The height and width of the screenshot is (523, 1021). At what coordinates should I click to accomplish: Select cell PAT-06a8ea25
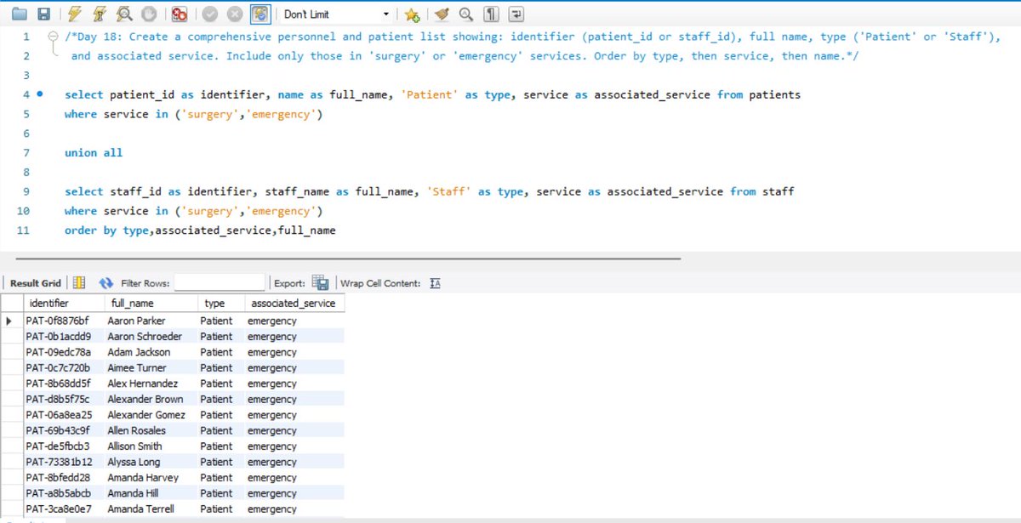coord(64,415)
